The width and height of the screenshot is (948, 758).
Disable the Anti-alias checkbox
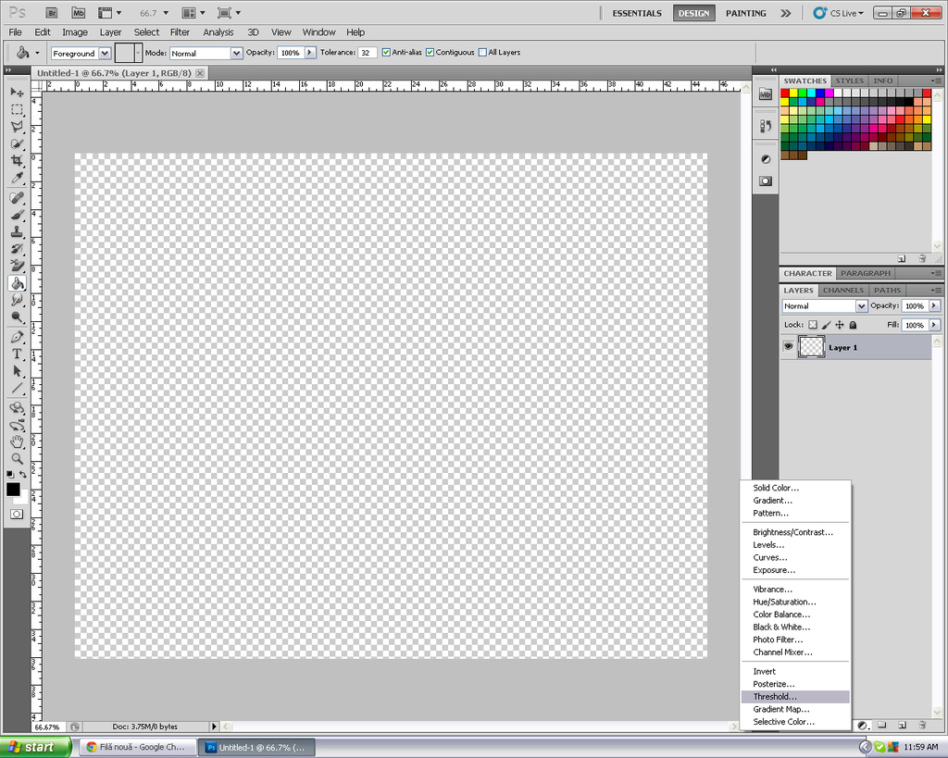tap(386, 53)
